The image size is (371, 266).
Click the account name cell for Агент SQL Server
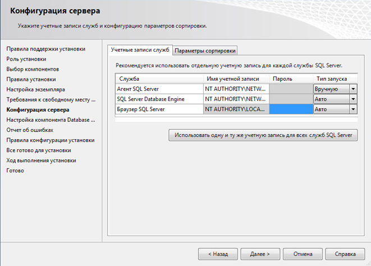tap(236, 89)
